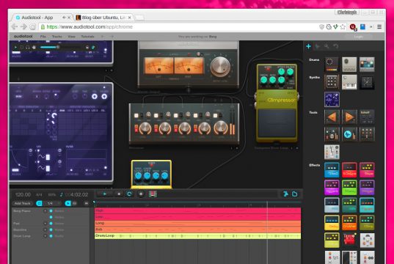Click the folder icon right of transport bar
Screen dimensions: 394x264
tap(295, 194)
